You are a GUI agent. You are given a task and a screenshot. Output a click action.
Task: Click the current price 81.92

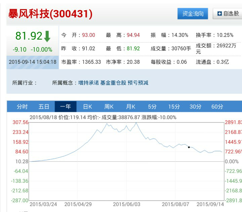pos(29,36)
